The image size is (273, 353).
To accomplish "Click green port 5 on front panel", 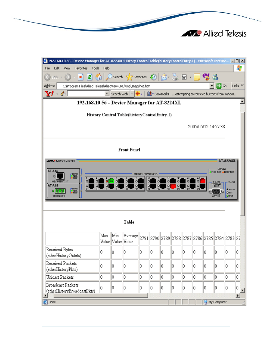I will pos(111,181).
